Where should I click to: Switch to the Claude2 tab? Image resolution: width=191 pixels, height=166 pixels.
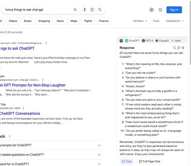tap(162, 41)
